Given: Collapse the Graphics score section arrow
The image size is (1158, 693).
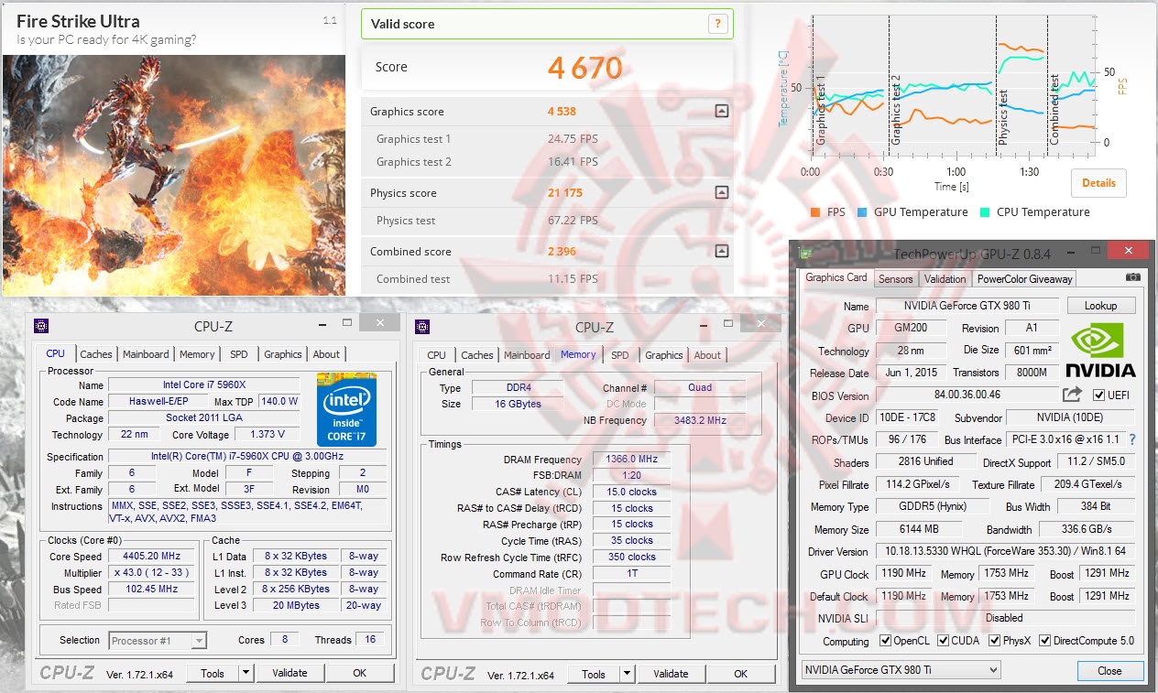Looking at the screenshot, I should [x=721, y=111].
